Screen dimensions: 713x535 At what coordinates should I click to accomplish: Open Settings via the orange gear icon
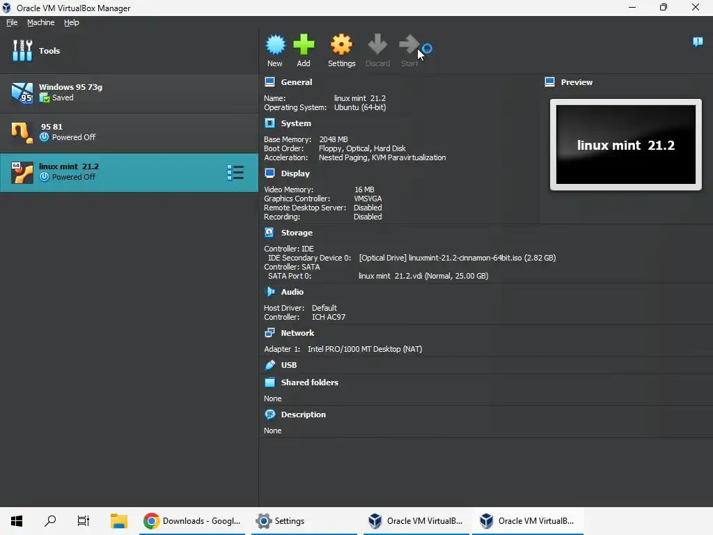tap(341, 45)
